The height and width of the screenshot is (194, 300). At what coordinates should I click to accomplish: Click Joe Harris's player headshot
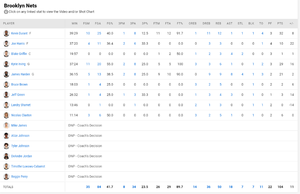click(x=6, y=44)
